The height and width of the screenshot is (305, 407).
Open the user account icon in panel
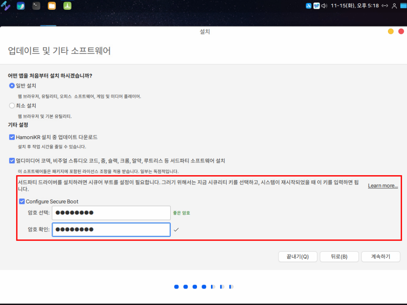(394, 6)
